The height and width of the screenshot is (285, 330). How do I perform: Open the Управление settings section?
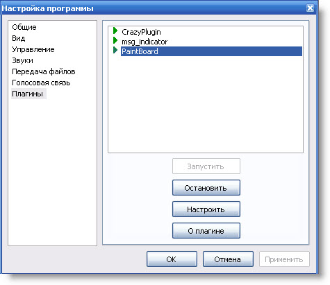(x=33, y=49)
